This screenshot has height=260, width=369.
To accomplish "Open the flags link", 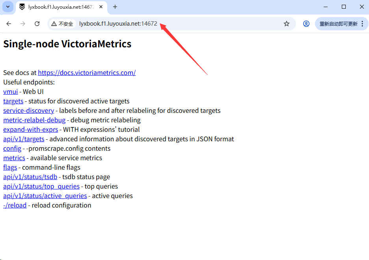I will pyautogui.click(x=10, y=167).
